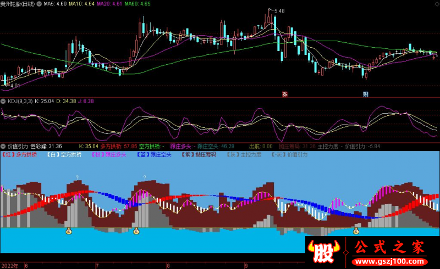Click the 价值引力 indicator name label
Viewport: 440px width, 269px height.
coord(18,146)
